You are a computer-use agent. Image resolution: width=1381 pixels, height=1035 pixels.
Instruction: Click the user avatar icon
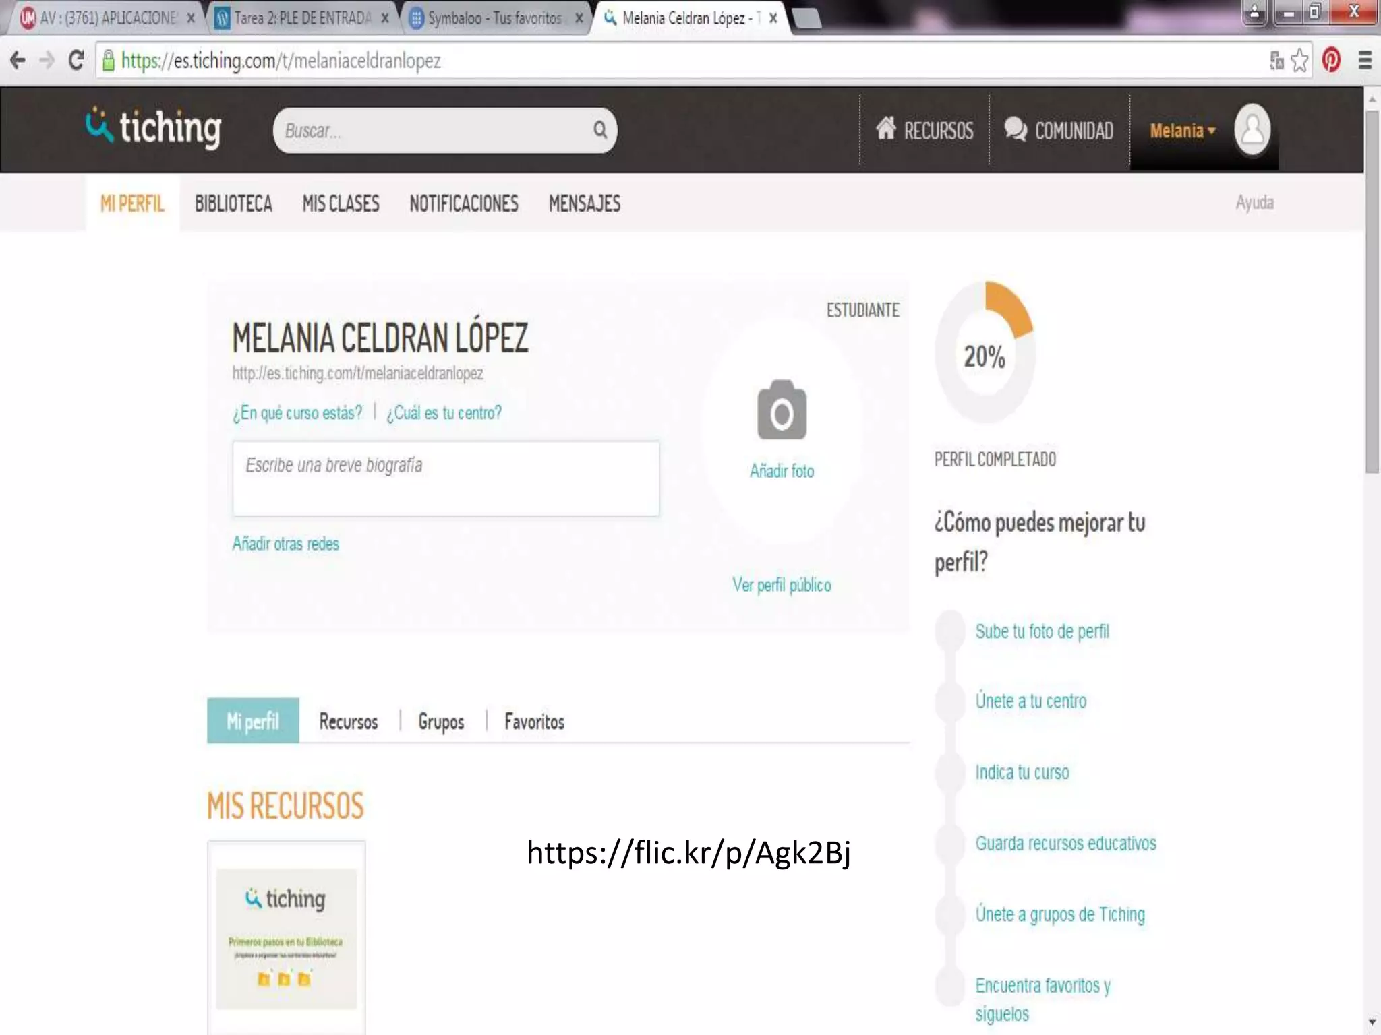[1252, 130]
